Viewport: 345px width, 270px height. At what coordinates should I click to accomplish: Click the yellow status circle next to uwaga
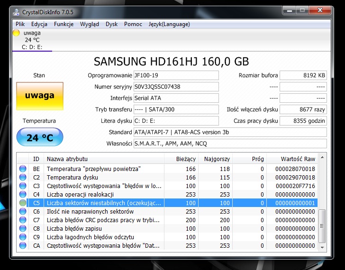[x=16, y=33]
